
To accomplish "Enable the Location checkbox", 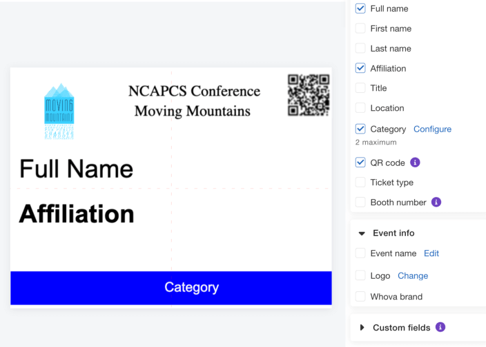I will coord(360,108).
